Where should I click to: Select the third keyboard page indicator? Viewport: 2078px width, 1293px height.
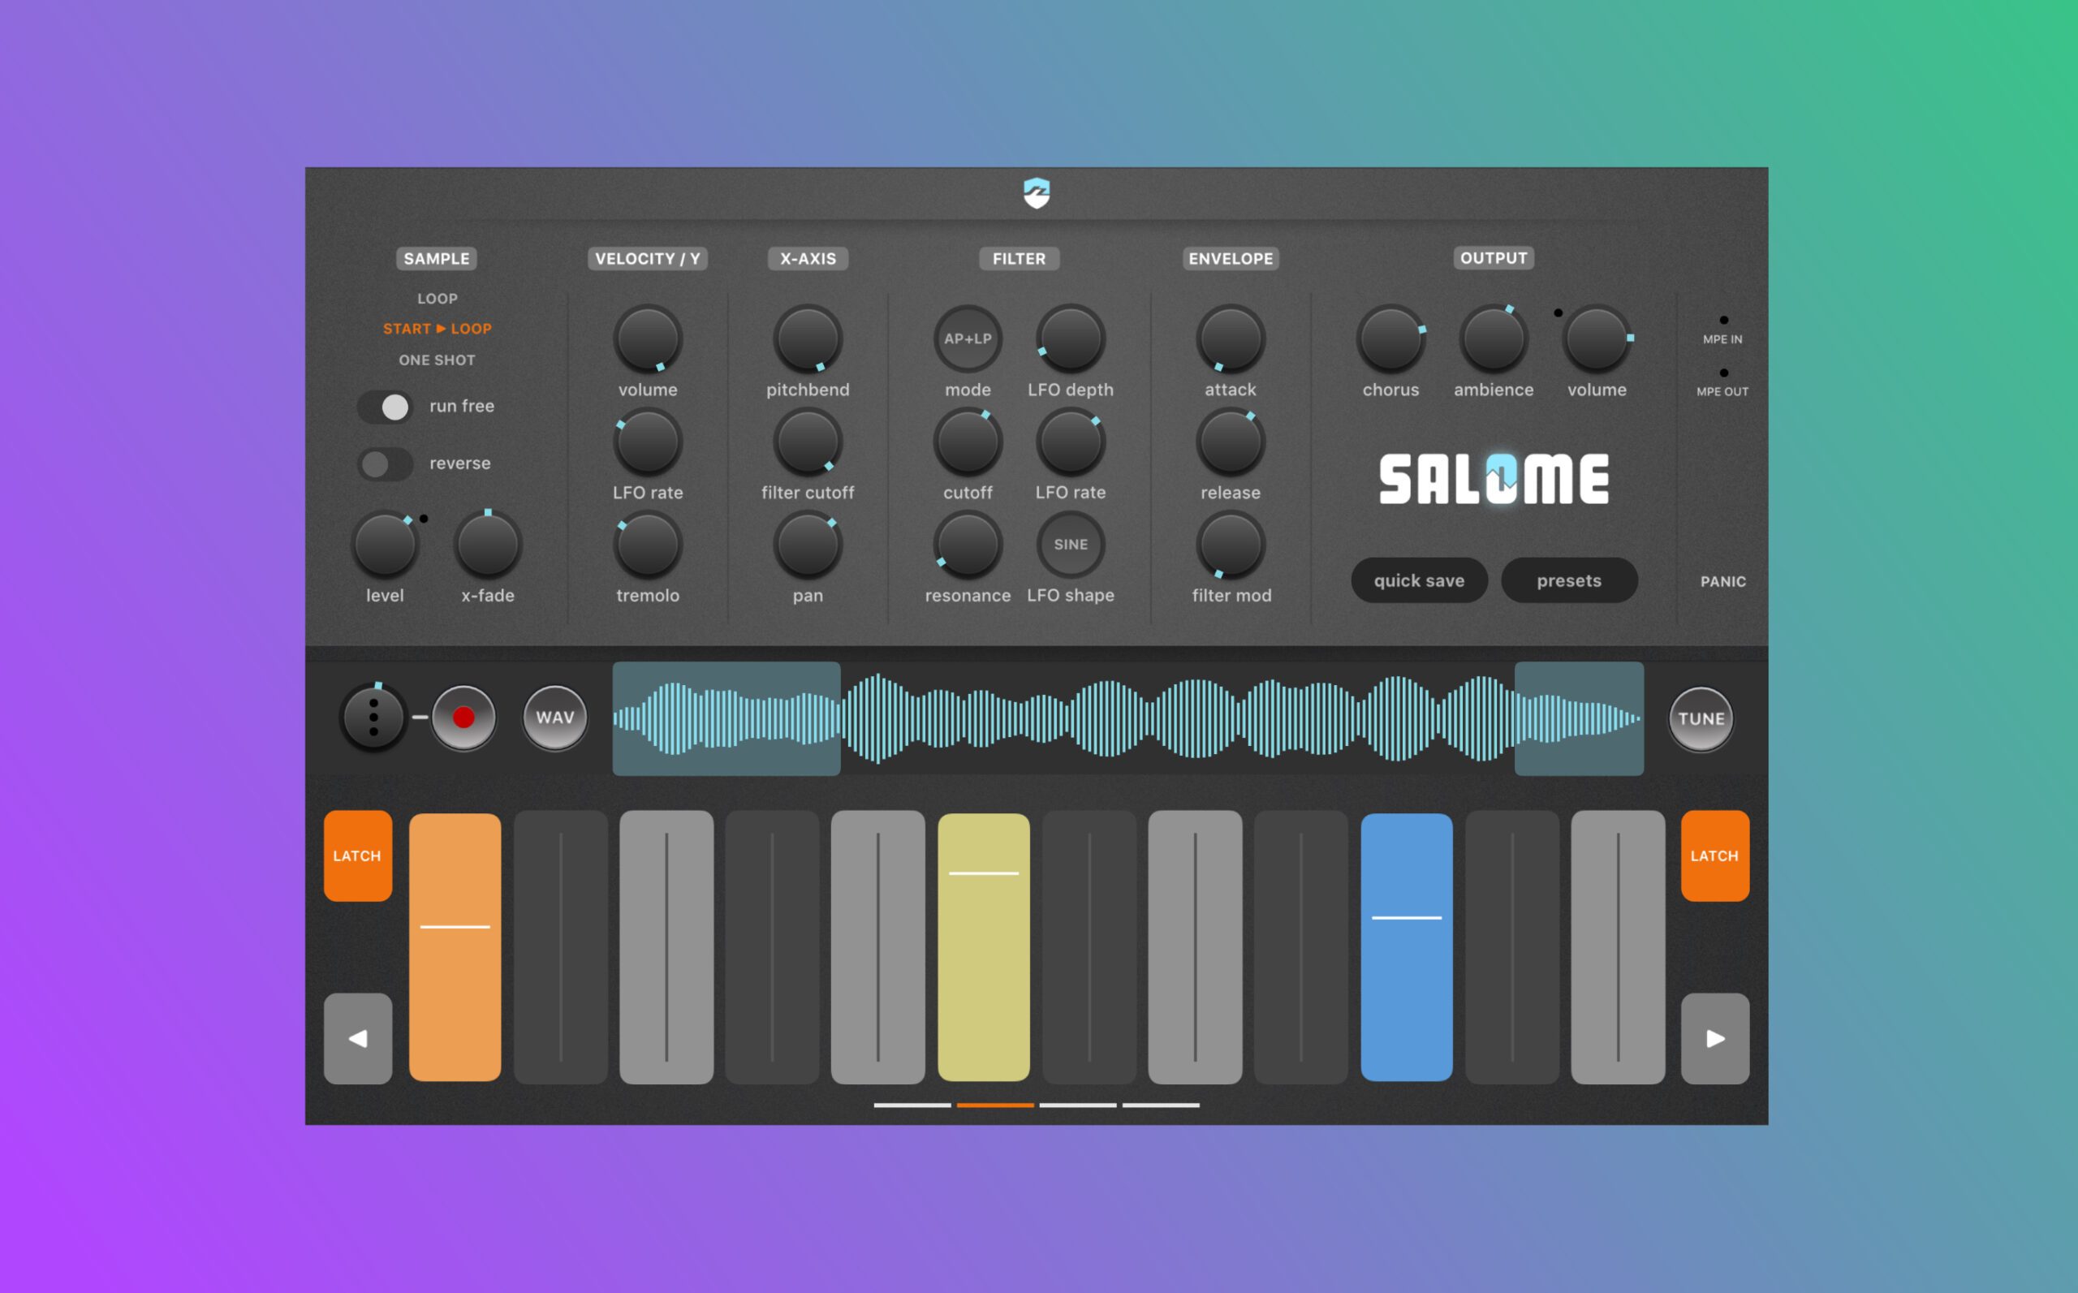[1077, 1106]
